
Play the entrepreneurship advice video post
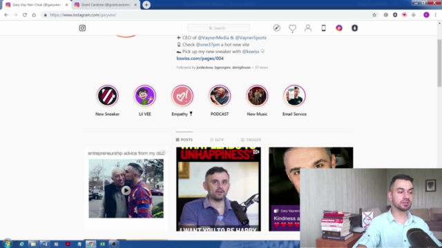coord(126,190)
